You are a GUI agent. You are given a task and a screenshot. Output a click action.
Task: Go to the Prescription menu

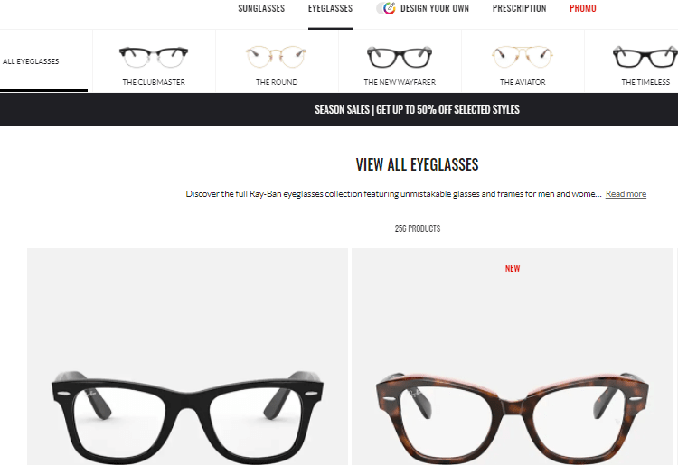(x=519, y=8)
